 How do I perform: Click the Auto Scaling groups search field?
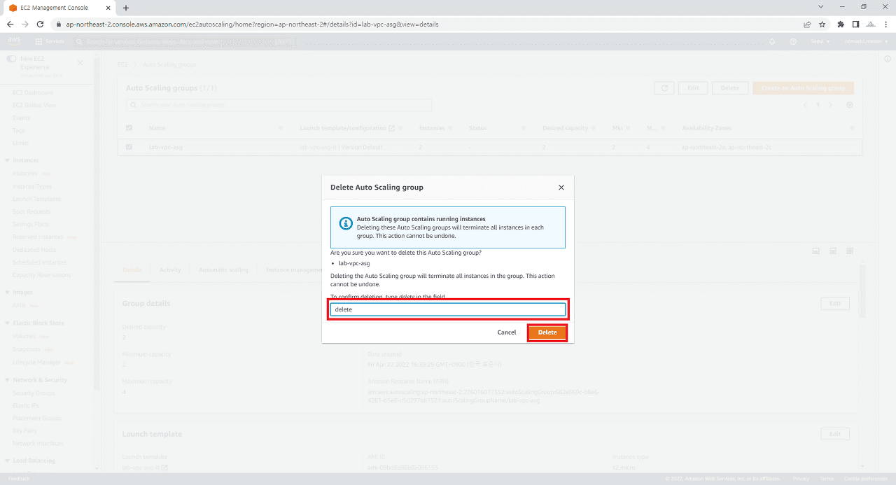279,105
